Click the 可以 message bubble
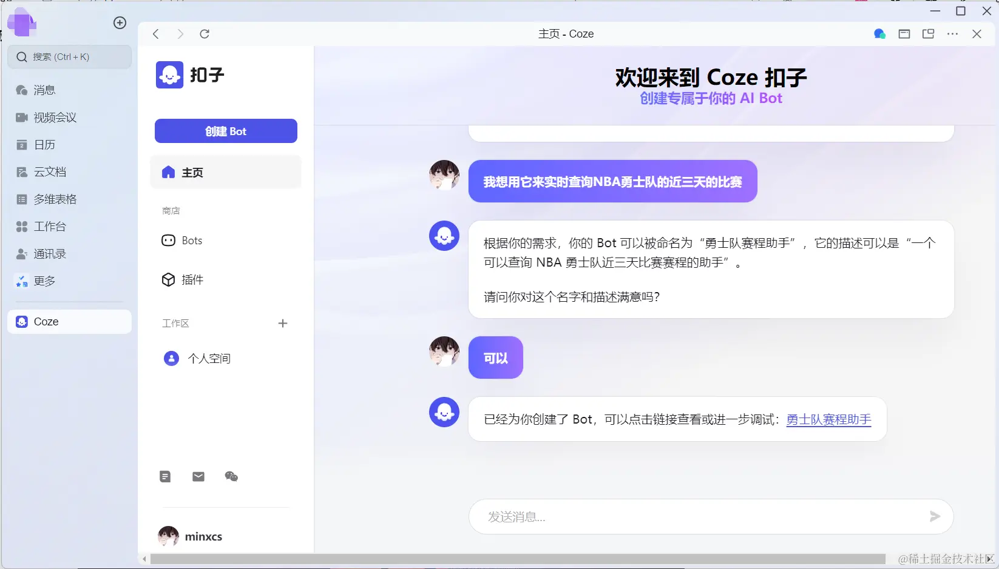This screenshot has height=569, width=999. (496, 358)
